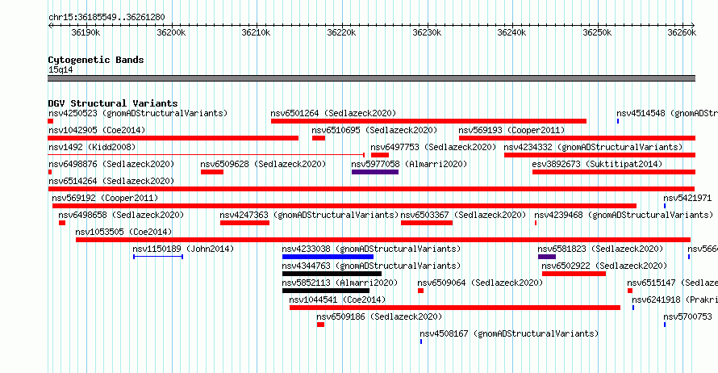Open the nsv5700753 variant label

coord(688,316)
